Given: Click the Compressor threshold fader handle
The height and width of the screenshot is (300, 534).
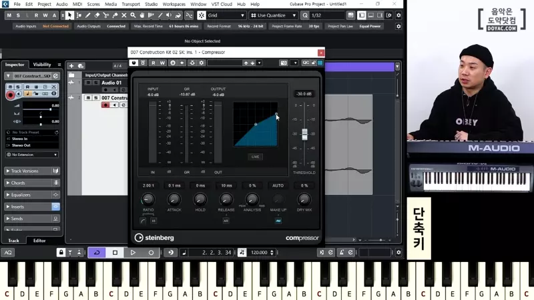Looking at the screenshot, I should click(x=304, y=134).
